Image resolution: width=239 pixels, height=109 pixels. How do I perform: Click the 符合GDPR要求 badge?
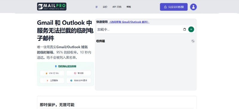point(79,81)
